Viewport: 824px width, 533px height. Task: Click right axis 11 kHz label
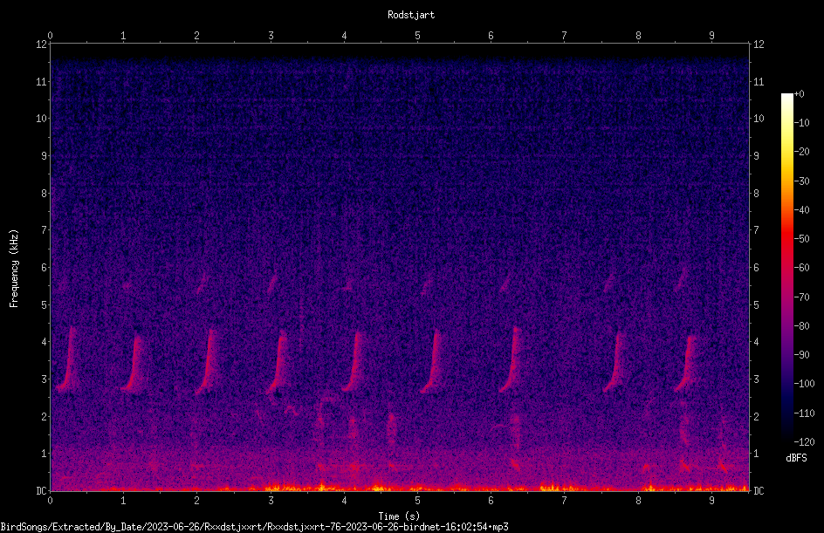(759, 81)
